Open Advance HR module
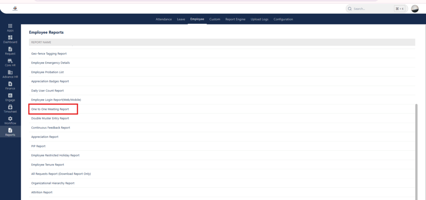The image size is (426, 200). pos(10,74)
